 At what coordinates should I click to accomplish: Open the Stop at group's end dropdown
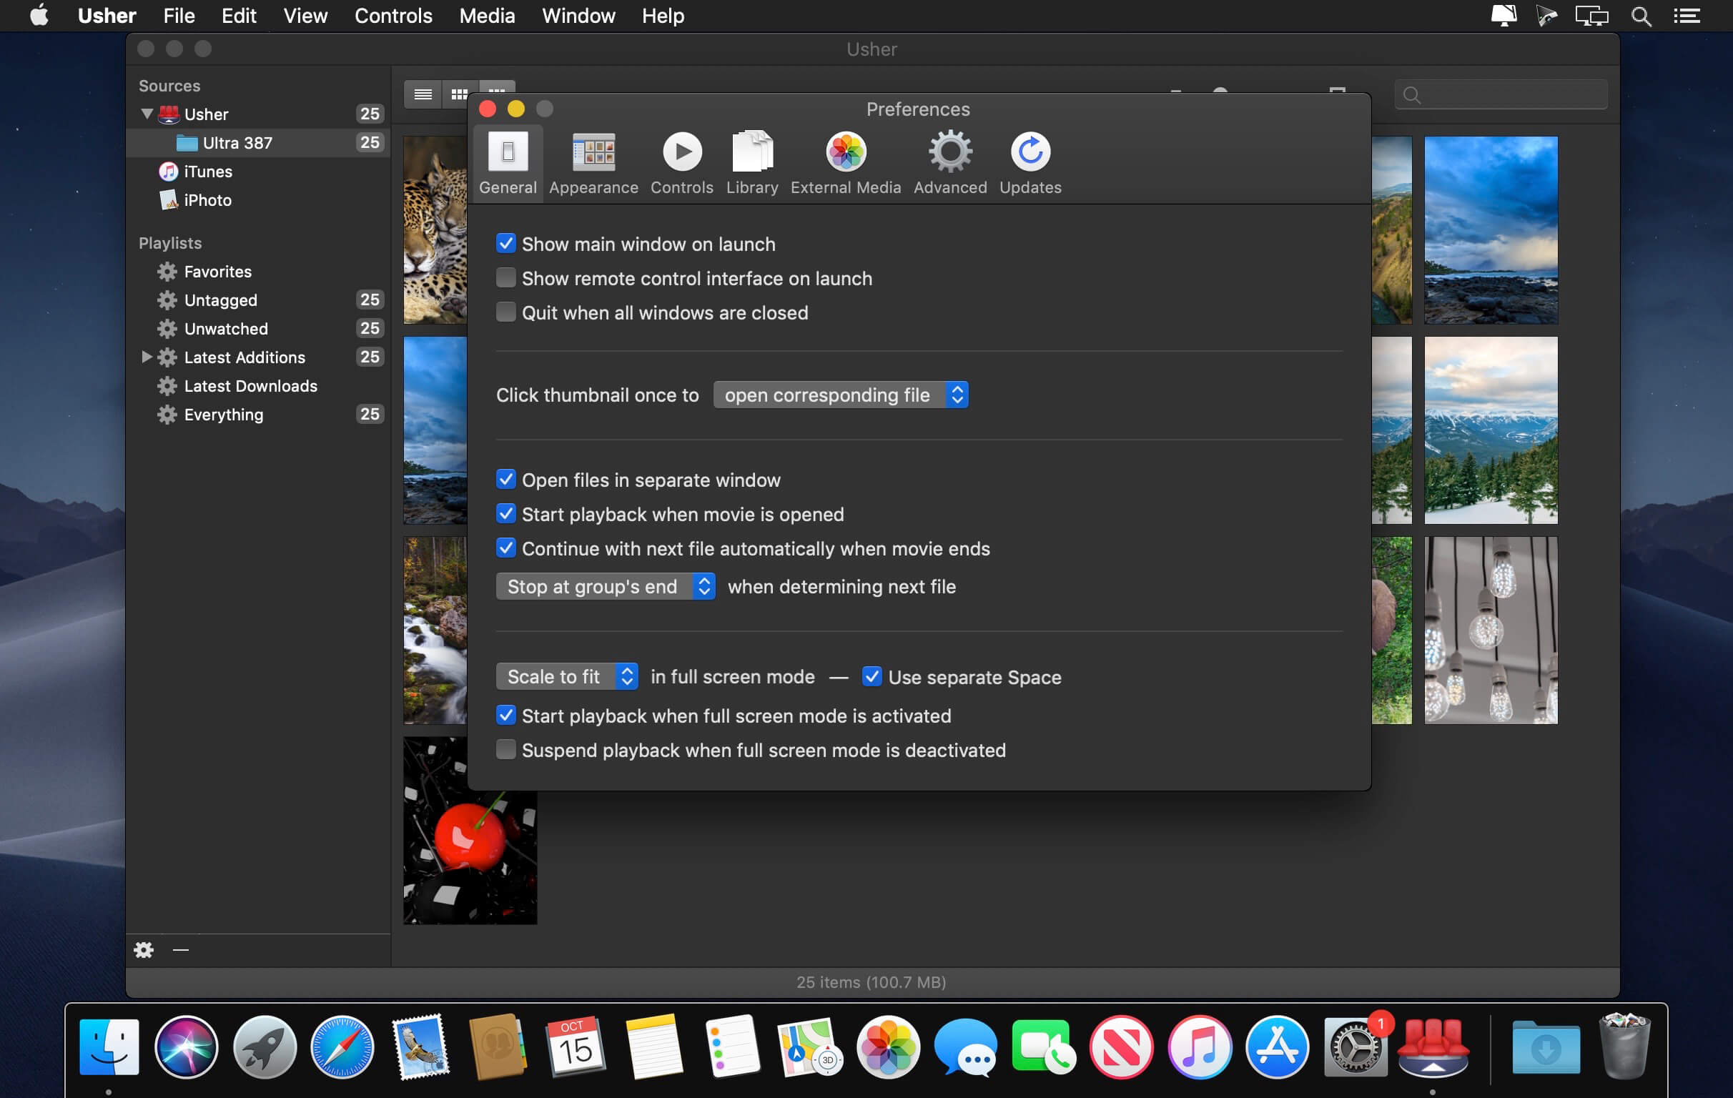[x=605, y=586]
